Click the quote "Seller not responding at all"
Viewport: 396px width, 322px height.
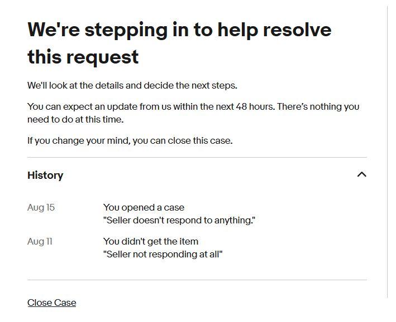[163, 254]
